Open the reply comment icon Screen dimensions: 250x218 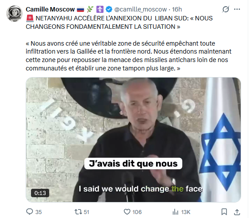pos(30,212)
